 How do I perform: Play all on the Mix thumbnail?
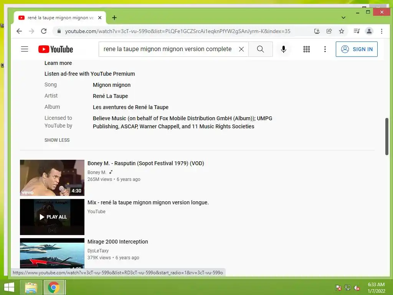coord(52,217)
